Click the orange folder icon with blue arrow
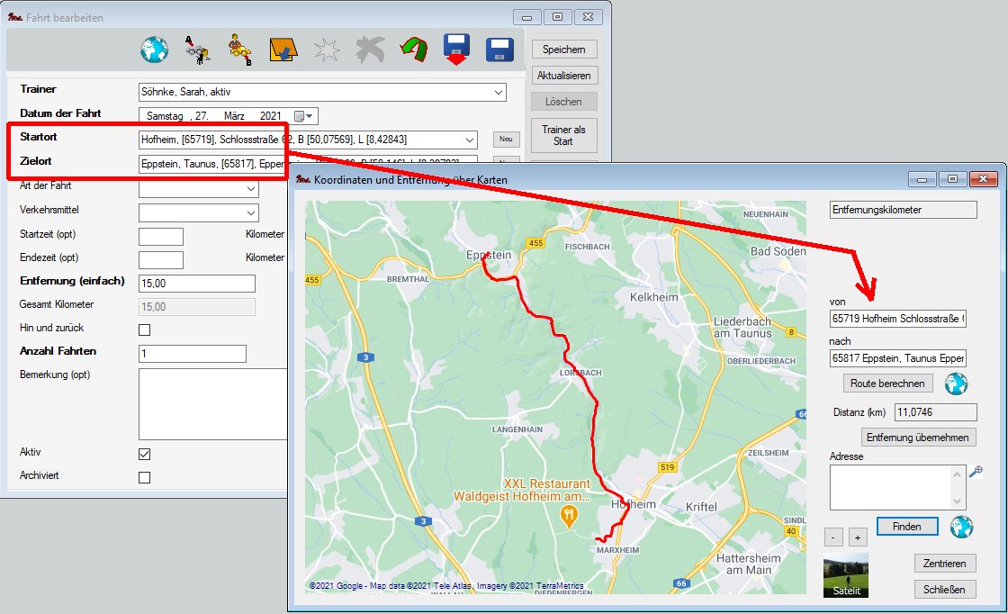The image size is (1008, 614). point(283,50)
